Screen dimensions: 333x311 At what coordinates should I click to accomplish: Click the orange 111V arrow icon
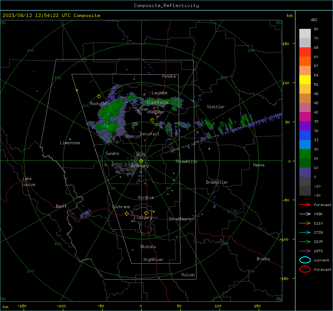(x=305, y=223)
